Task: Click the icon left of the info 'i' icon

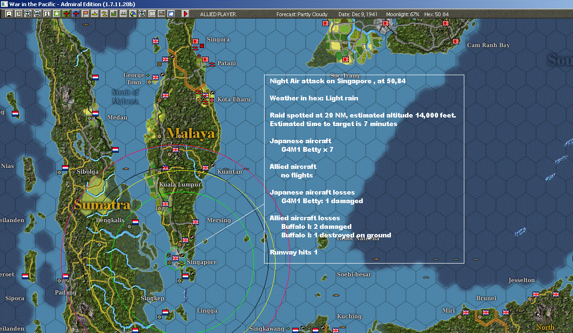Action: (x=37, y=14)
